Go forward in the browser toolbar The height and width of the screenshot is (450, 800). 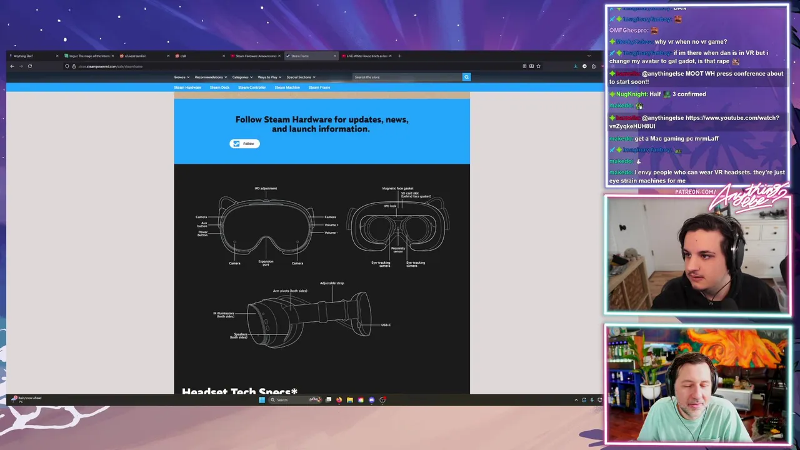tap(21, 66)
